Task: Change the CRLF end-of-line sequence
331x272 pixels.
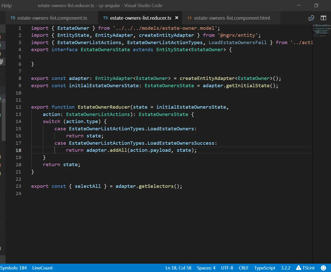Action: pyautogui.click(x=244, y=268)
